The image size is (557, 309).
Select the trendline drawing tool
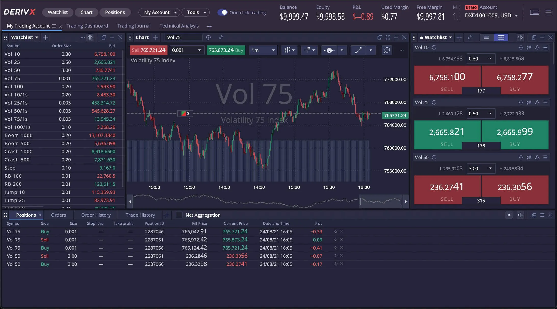point(358,50)
